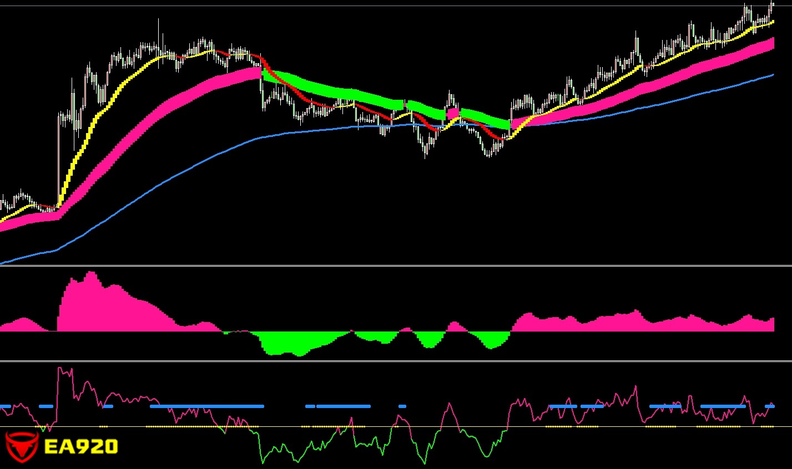The height and width of the screenshot is (469, 792).
Task: Select the left end of the blue moving average
Action: pos(2,263)
